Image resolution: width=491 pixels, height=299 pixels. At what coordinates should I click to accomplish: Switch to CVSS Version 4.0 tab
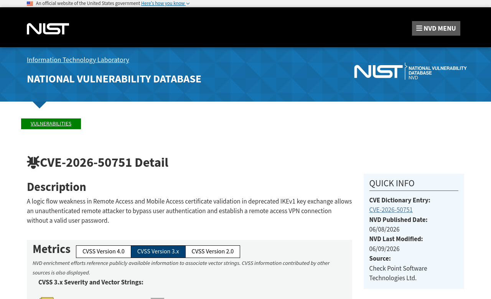[x=104, y=251]
